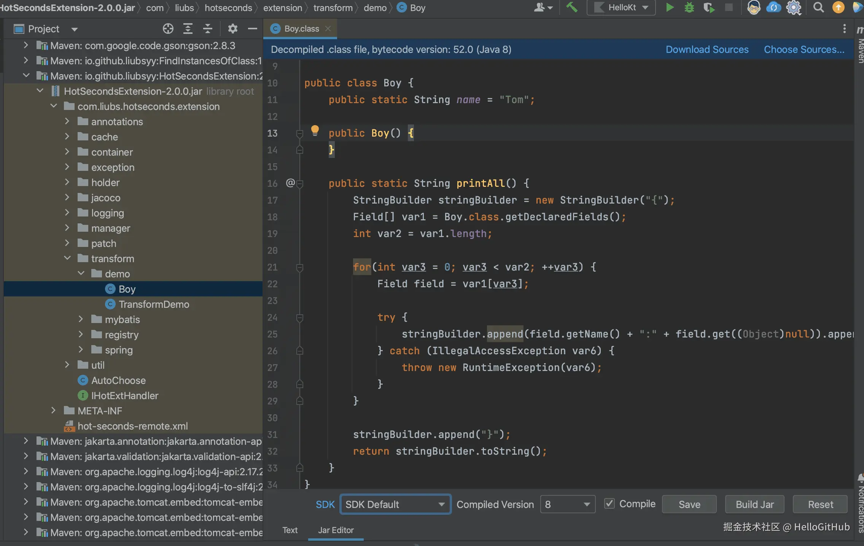
Task: Click the Collapse All icon in Project panel
Action: (x=208, y=29)
